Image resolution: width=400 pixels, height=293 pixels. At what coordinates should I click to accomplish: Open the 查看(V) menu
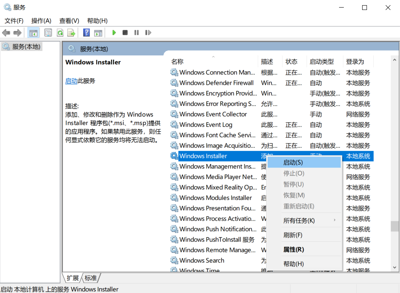point(69,21)
